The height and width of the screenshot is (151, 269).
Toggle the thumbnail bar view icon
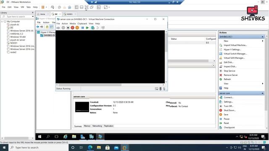coord(82,7)
